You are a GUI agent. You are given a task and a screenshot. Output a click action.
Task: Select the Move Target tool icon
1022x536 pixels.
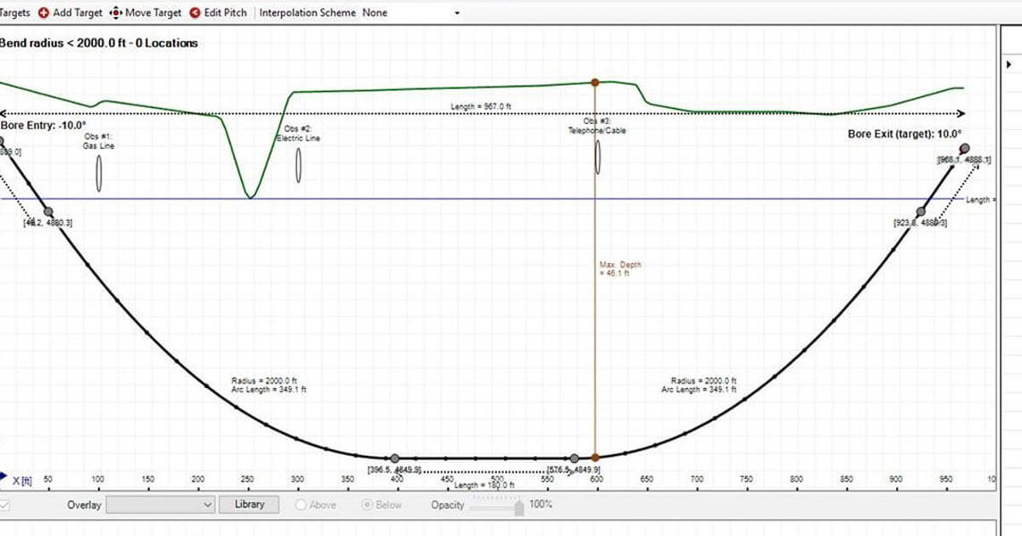[x=116, y=13]
